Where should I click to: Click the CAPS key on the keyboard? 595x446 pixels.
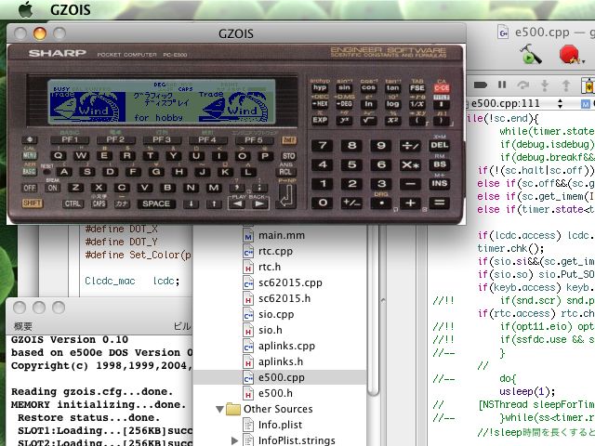(x=99, y=203)
